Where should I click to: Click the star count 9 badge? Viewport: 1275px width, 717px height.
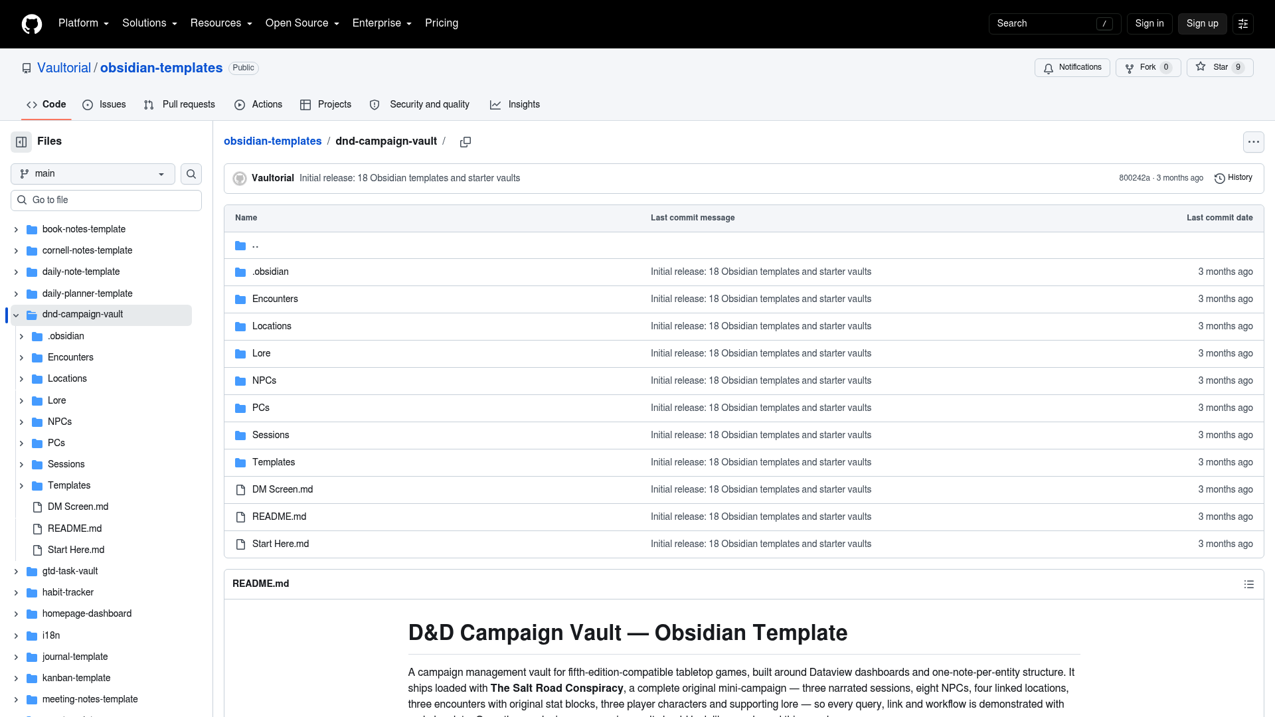click(x=1238, y=68)
